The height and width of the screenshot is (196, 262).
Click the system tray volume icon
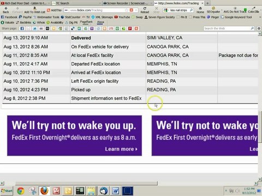(x=237, y=191)
